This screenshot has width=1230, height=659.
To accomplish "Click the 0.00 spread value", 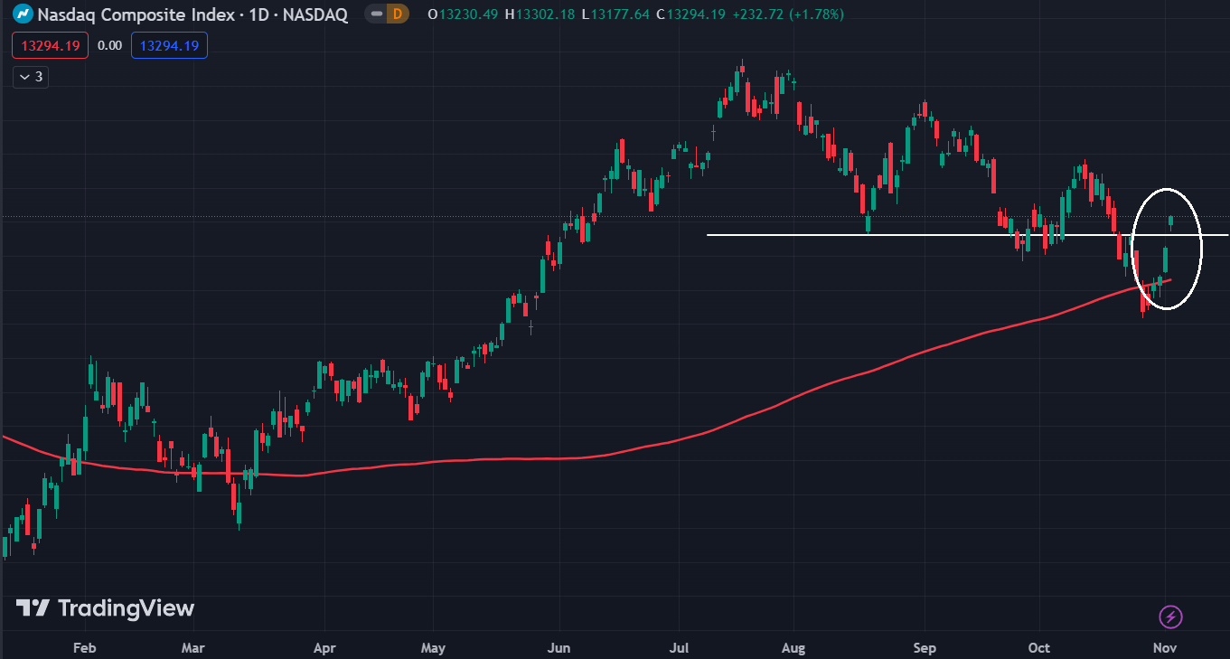I will point(109,45).
